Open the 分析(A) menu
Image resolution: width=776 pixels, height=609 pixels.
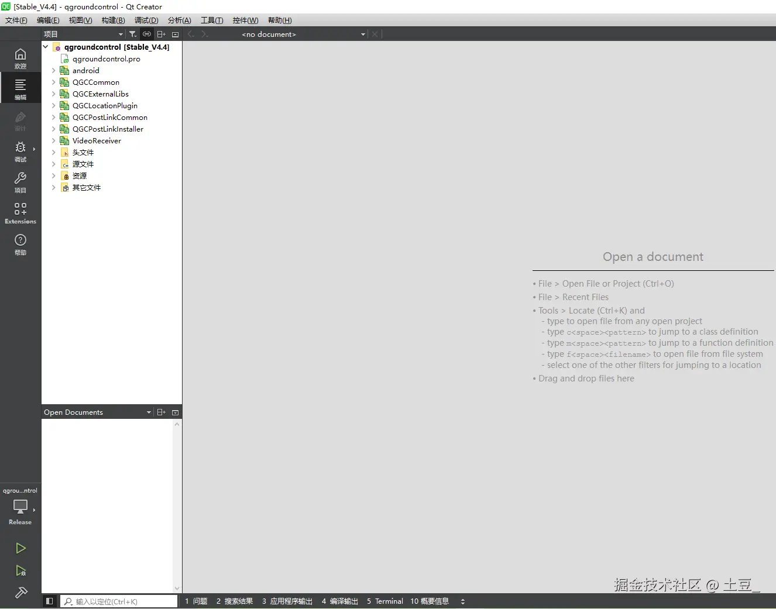point(179,20)
